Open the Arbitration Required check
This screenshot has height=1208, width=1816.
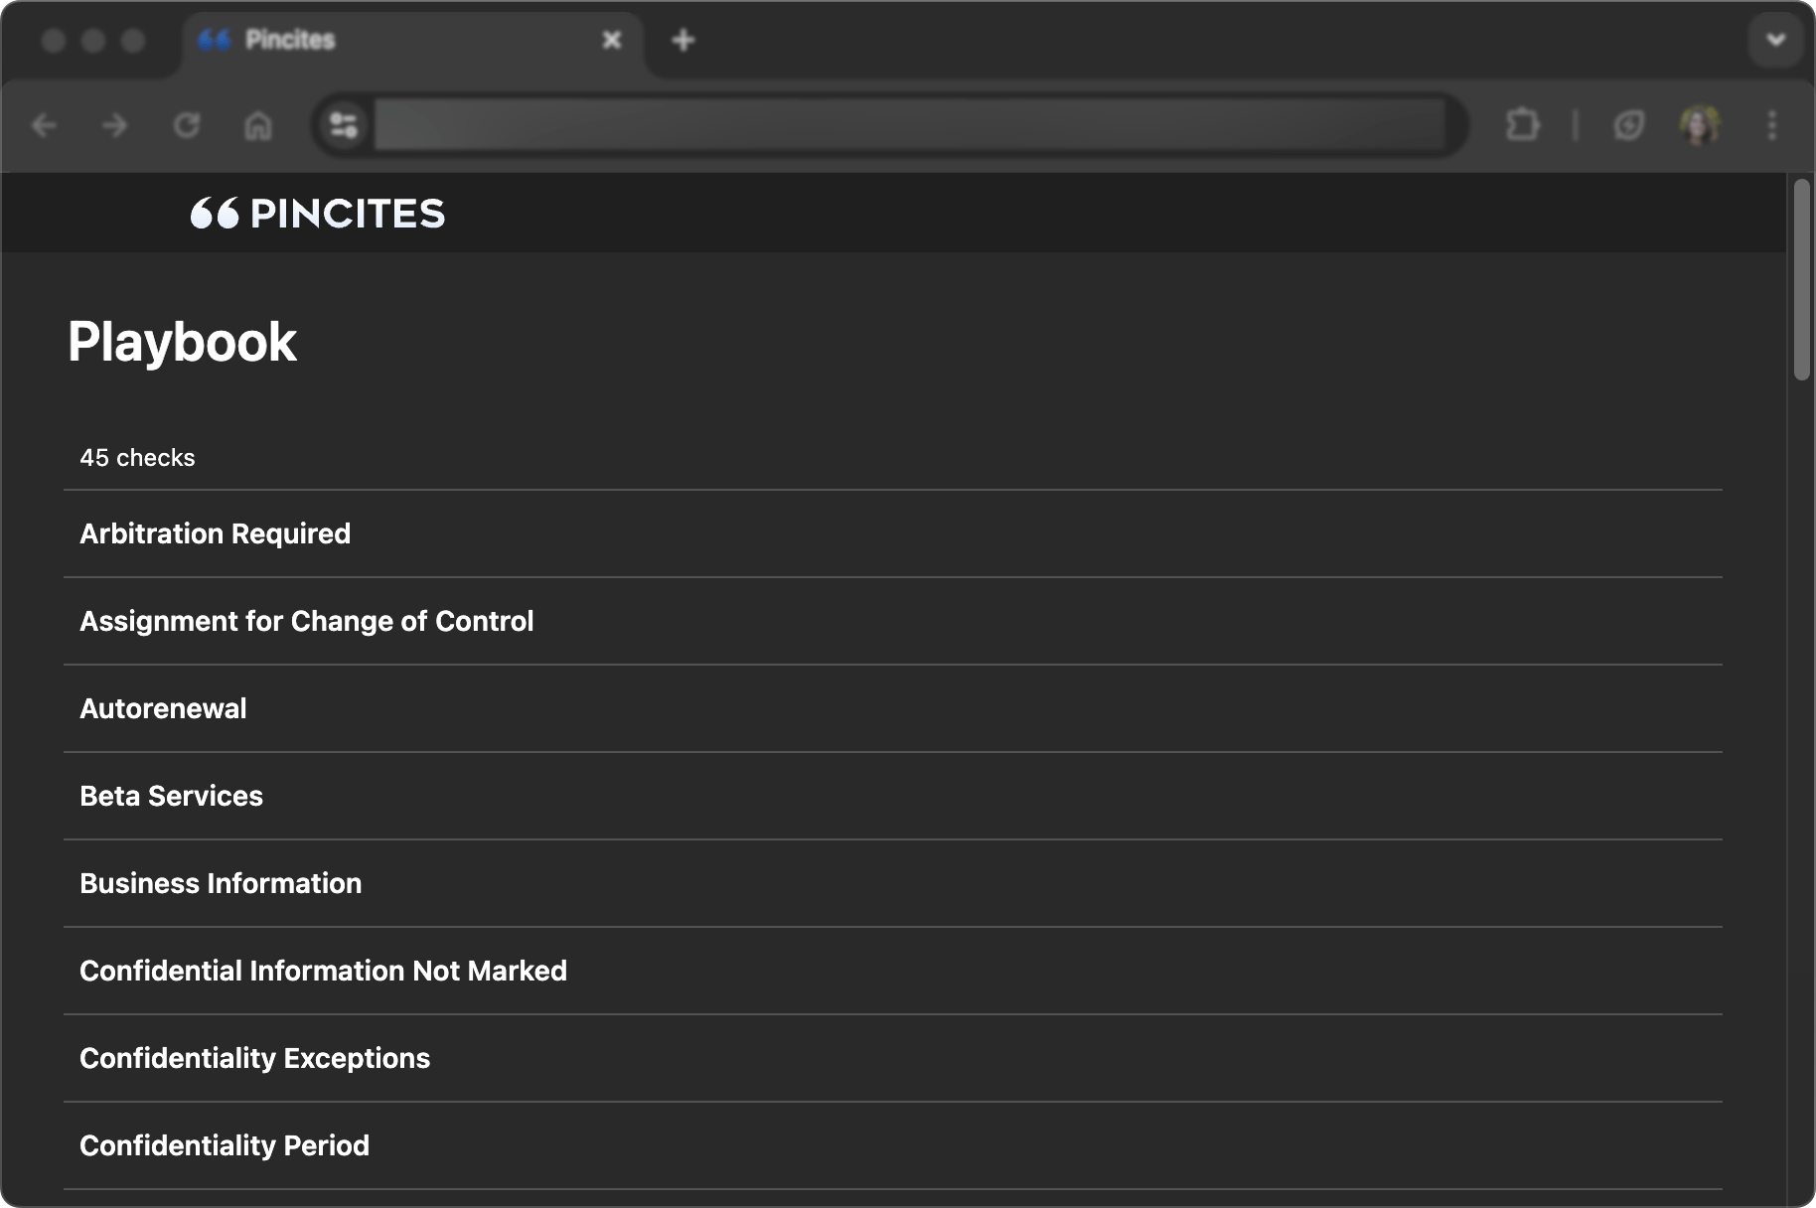(216, 533)
